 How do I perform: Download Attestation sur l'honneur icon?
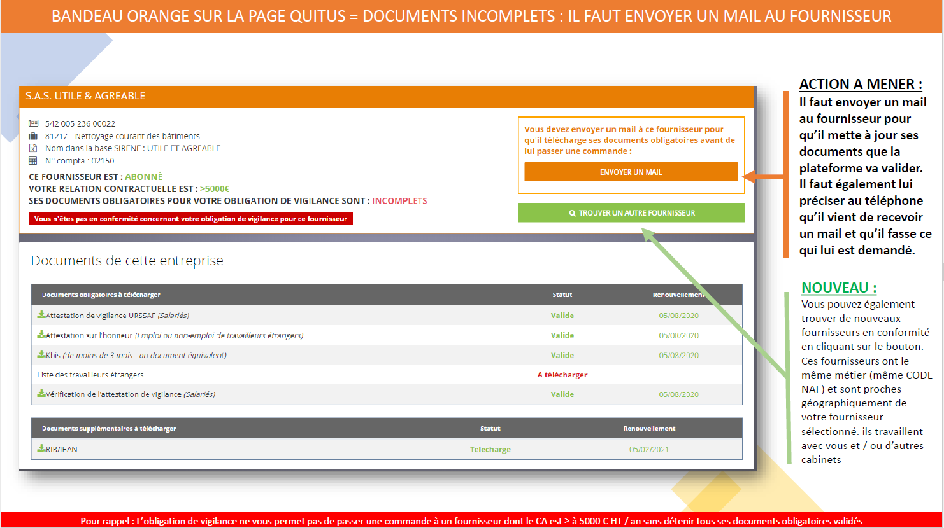(x=41, y=335)
